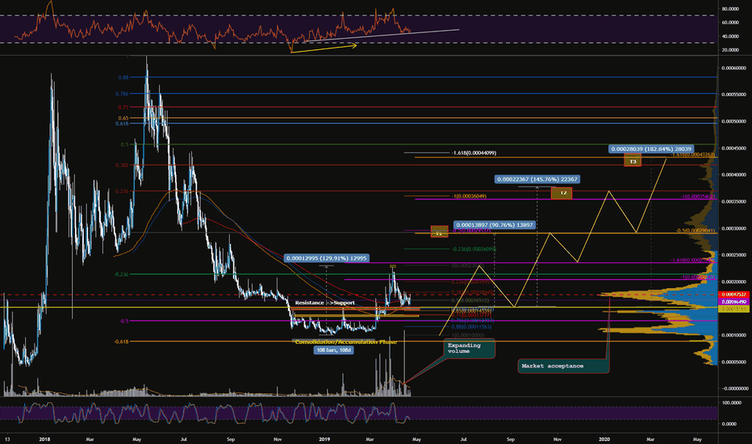Click the -1(0.00036049) fib extension label

coord(469,196)
